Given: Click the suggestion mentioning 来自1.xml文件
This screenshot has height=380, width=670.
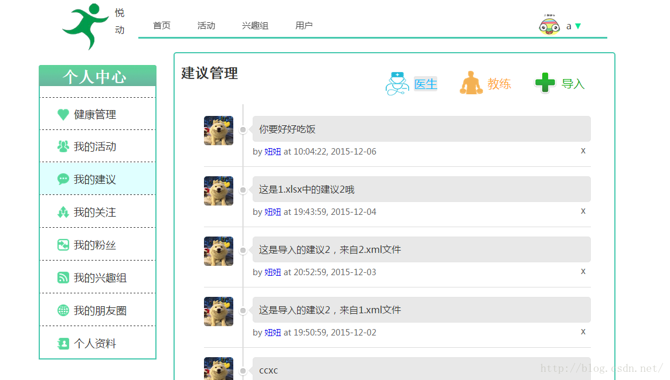Looking at the screenshot, I should tap(330, 310).
